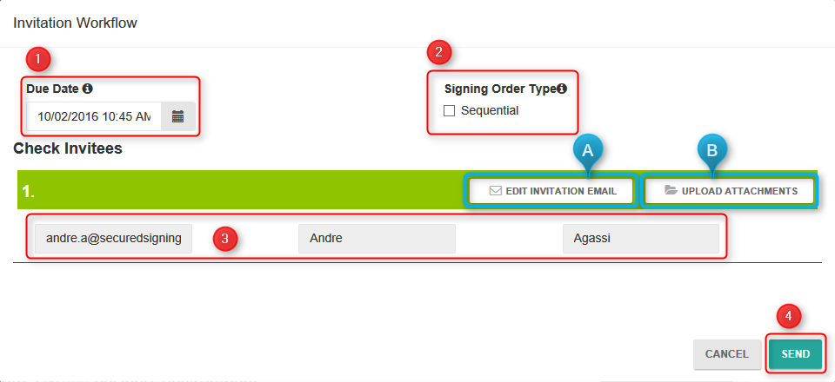The height and width of the screenshot is (382, 835).
Task: Click the first name field containing Andre
Action: pyautogui.click(x=377, y=239)
